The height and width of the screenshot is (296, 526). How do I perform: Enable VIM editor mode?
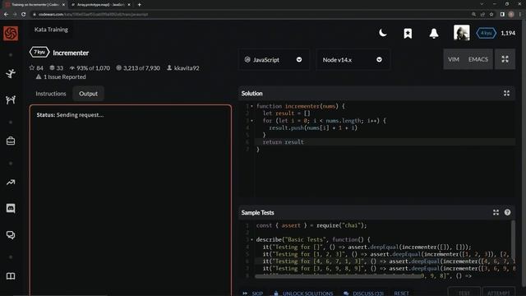tap(454, 59)
